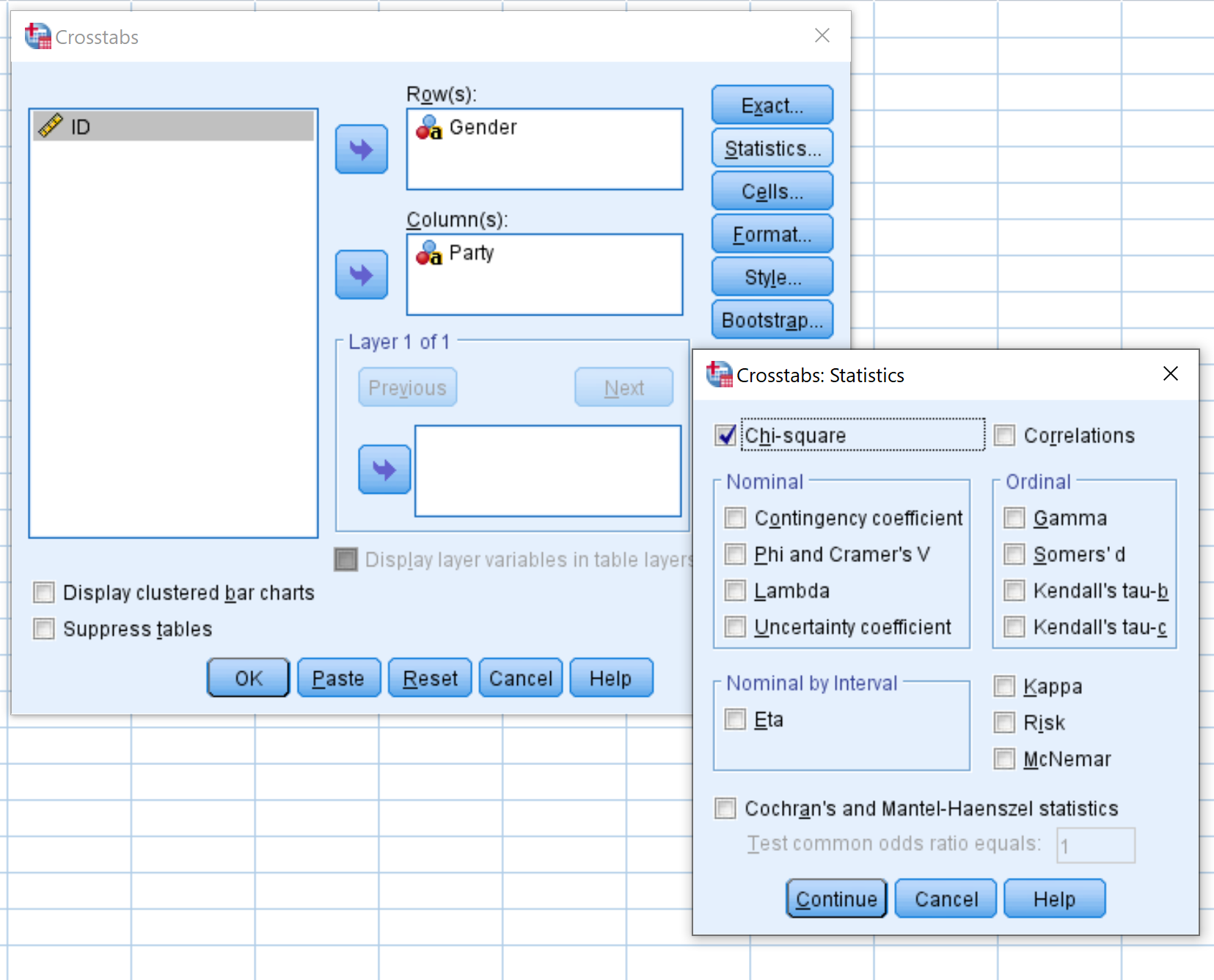Image resolution: width=1214 pixels, height=980 pixels.
Task: Click Continue in the Statistics dialog
Action: point(836,899)
